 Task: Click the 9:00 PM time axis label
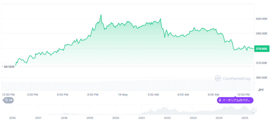(93, 94)
